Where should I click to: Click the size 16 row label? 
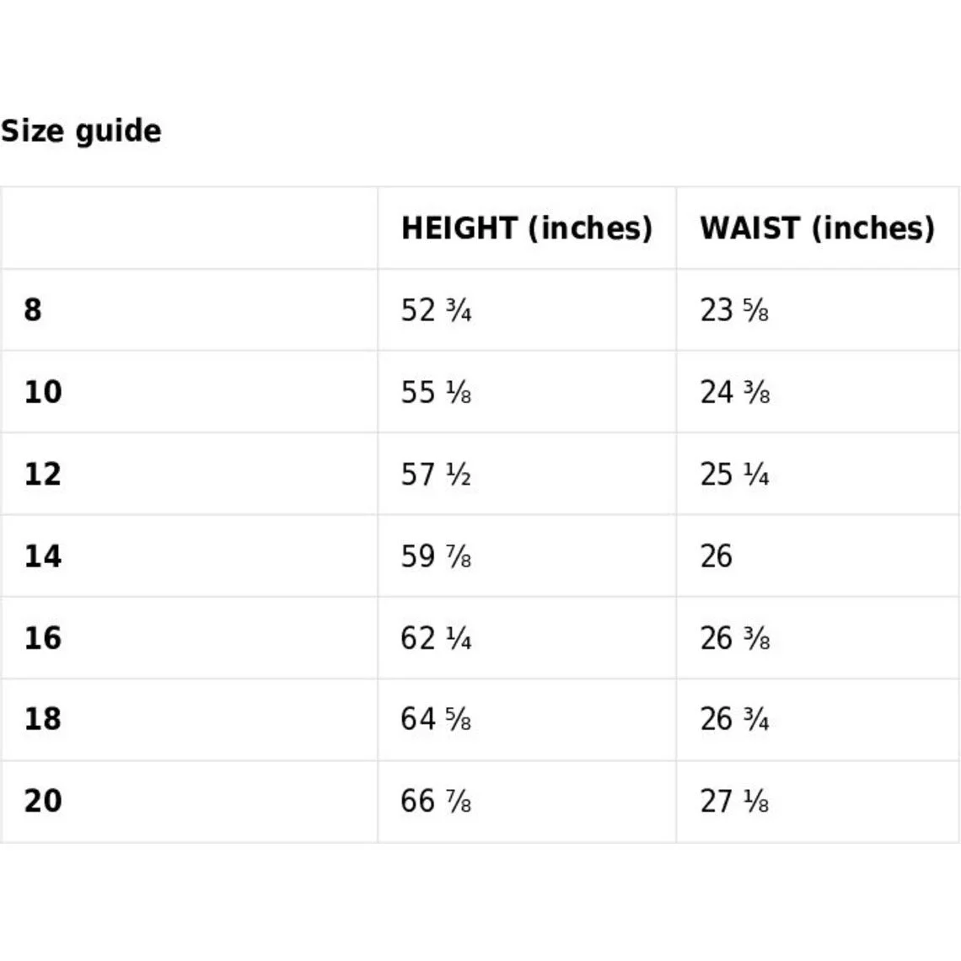tap(43, 638)
